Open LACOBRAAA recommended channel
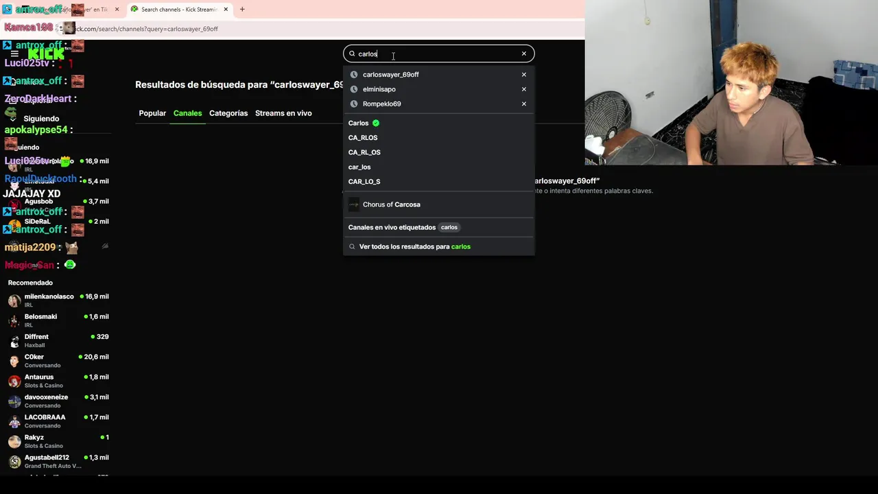Image resolution: width=878 pixels, height=494 pixels. point(58,421)
